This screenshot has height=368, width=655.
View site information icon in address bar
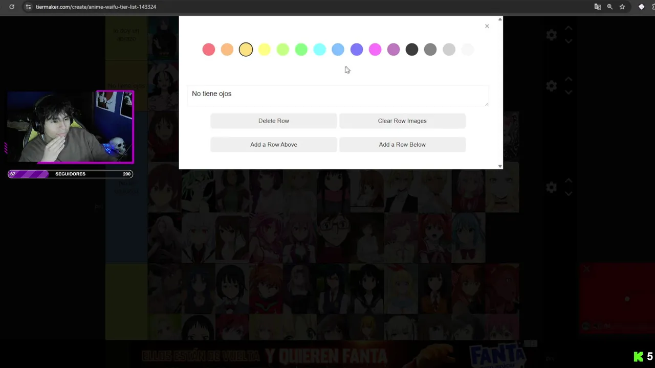(28, 7)
